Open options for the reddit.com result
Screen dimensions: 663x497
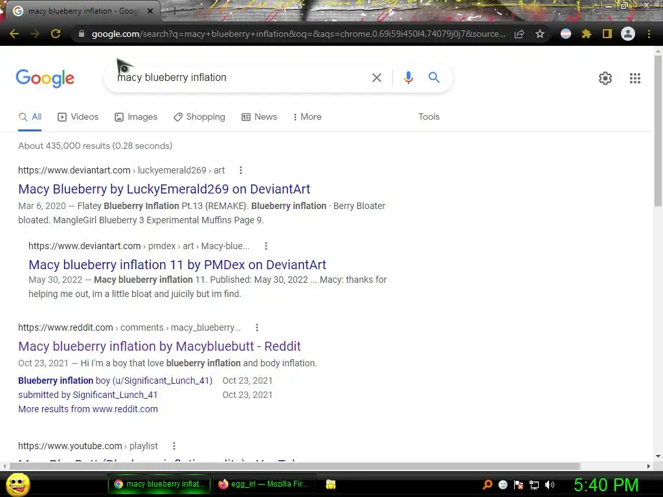click(256, 327)
